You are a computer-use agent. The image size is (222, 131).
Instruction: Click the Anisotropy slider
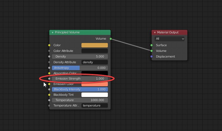tap(80, 68)
